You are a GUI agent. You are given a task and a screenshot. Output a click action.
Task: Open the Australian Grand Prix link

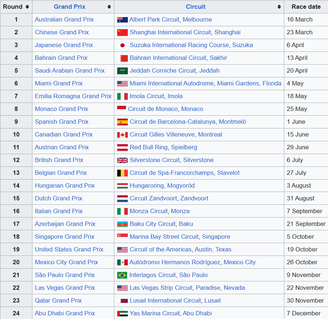coord(64,19)
